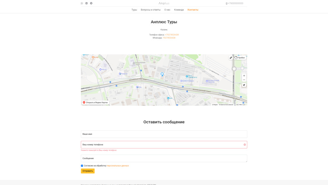Zoom in the map with plus button

[x=244, y=76]
